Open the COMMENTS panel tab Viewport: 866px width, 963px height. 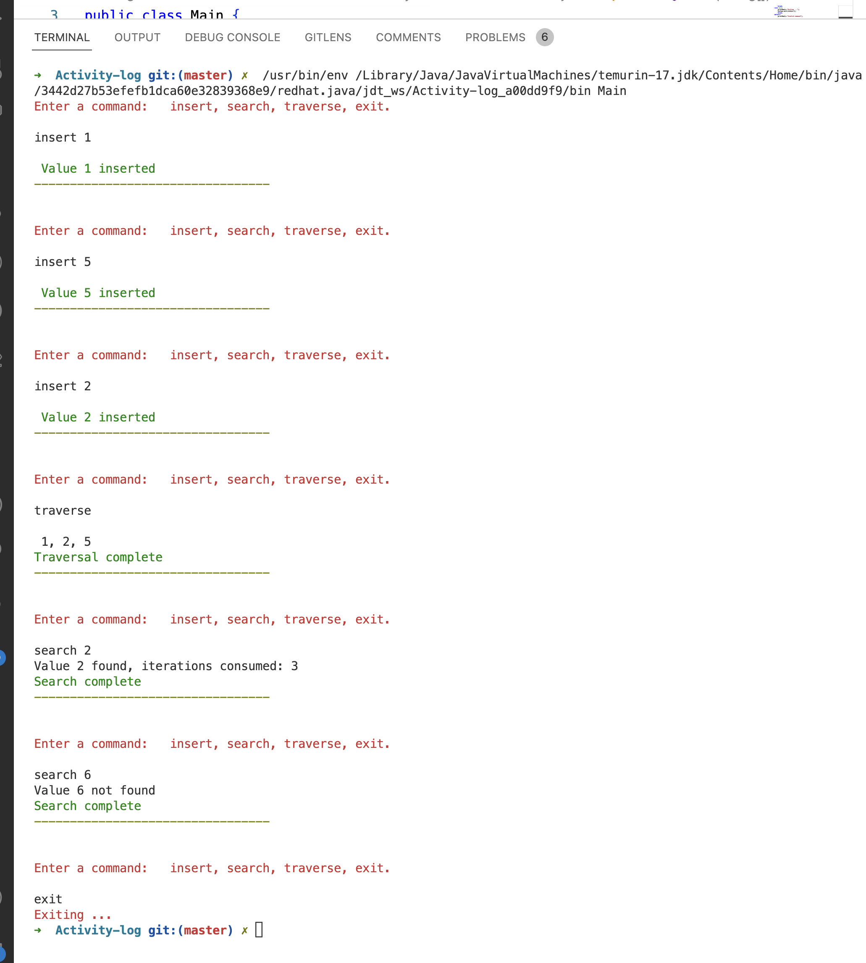(x=408, y=37)
